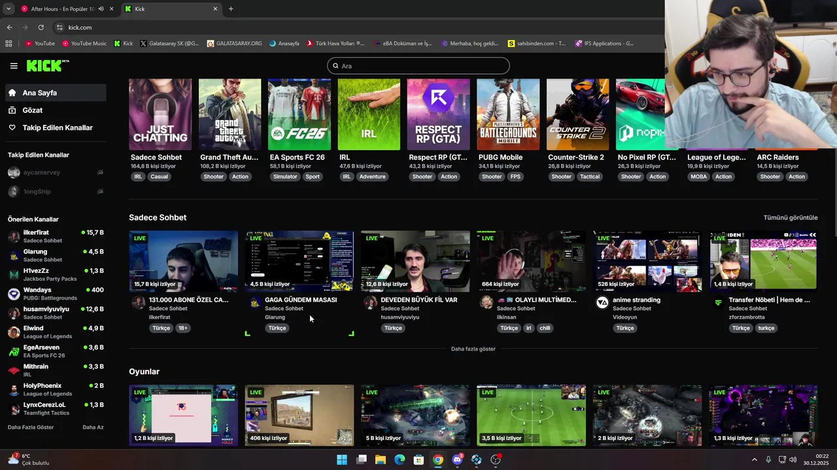Click the Ara search field
This screenshot has width=837, height=470.
[x=418, y=66]
